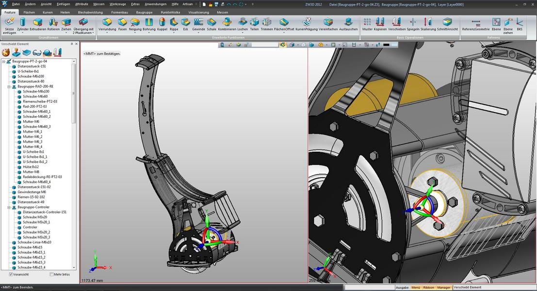Viewport: 537px width, 291px height.
Task: Expand the Neigung dropdown arrow
Action: tap(135, 33)
